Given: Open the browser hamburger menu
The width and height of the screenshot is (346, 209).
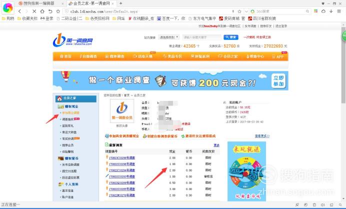Looking at the screenshot, I should coord(339,11).
